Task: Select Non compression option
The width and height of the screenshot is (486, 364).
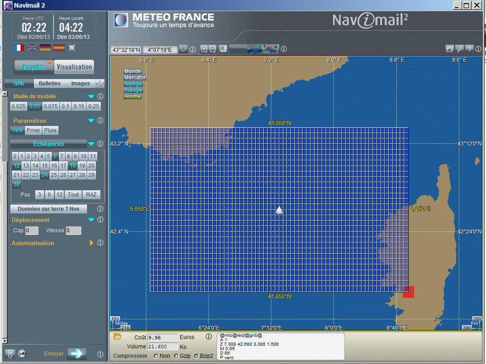Action: coord(156,356)
